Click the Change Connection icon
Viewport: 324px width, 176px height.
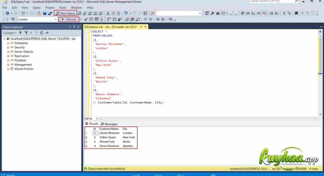[x=13, y=19]
